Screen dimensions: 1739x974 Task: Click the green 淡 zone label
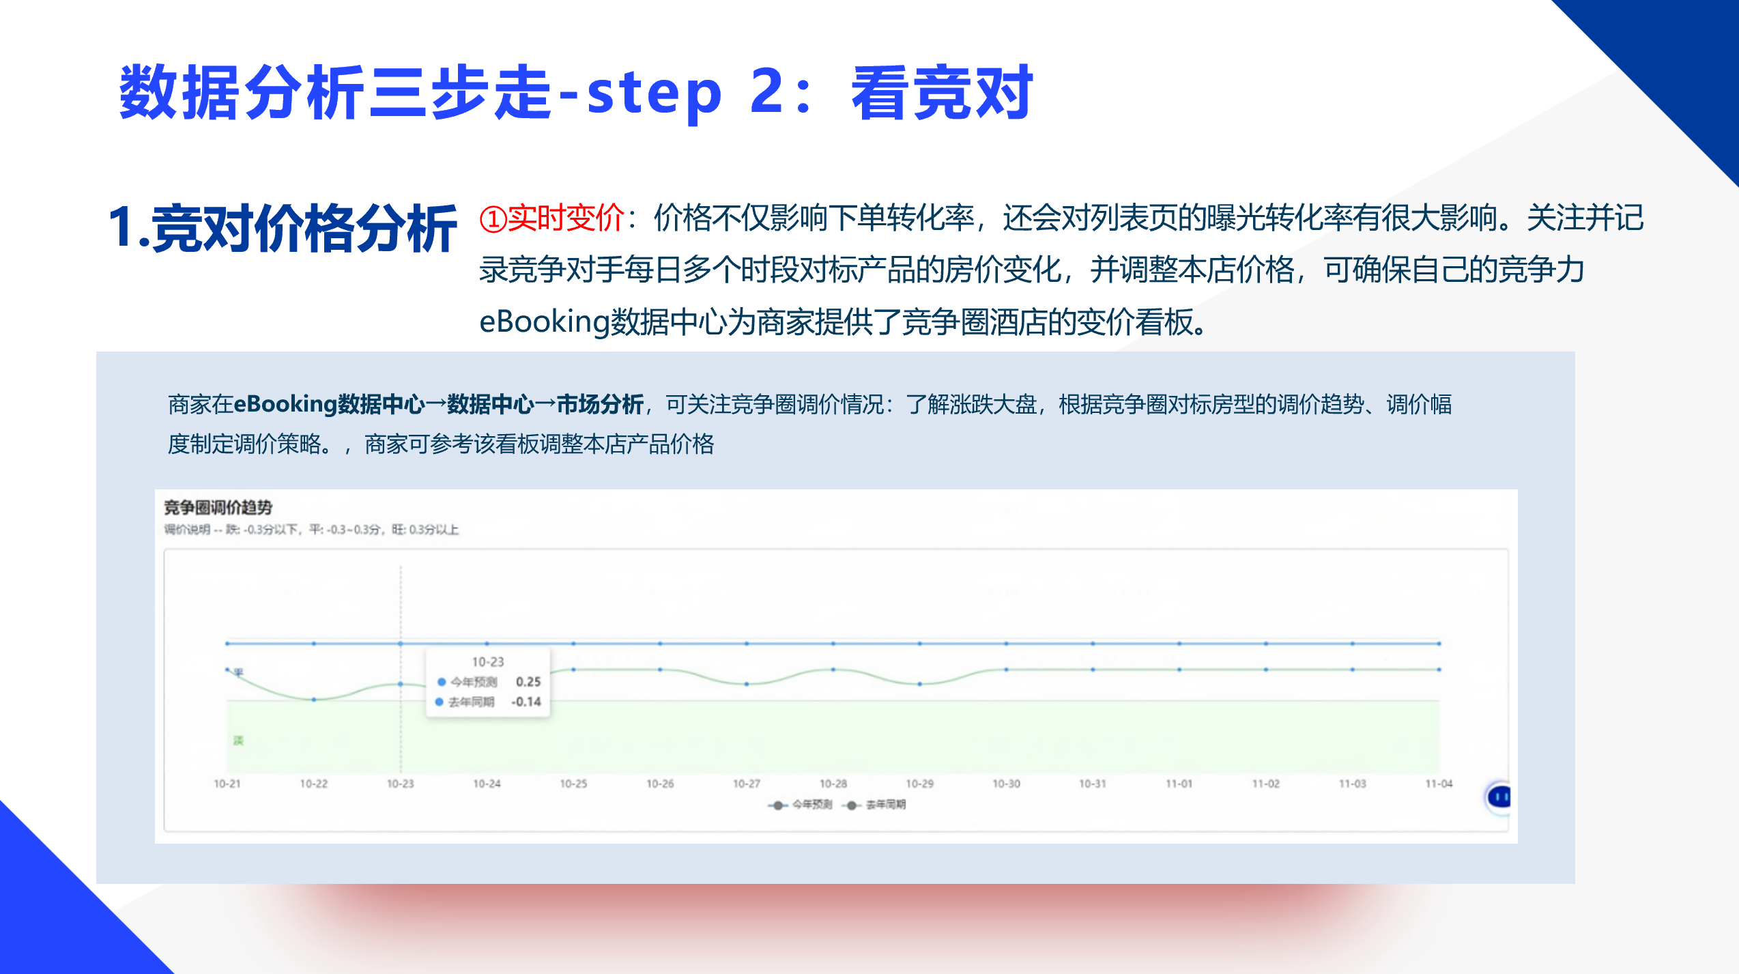pos(238,741)
